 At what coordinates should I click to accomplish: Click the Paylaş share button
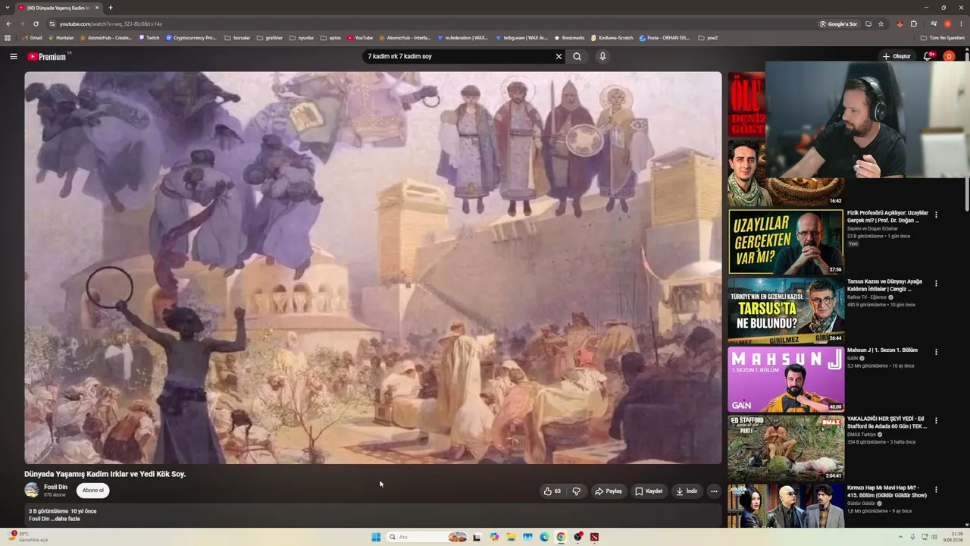pyautogui.click(x=609, y=491)
